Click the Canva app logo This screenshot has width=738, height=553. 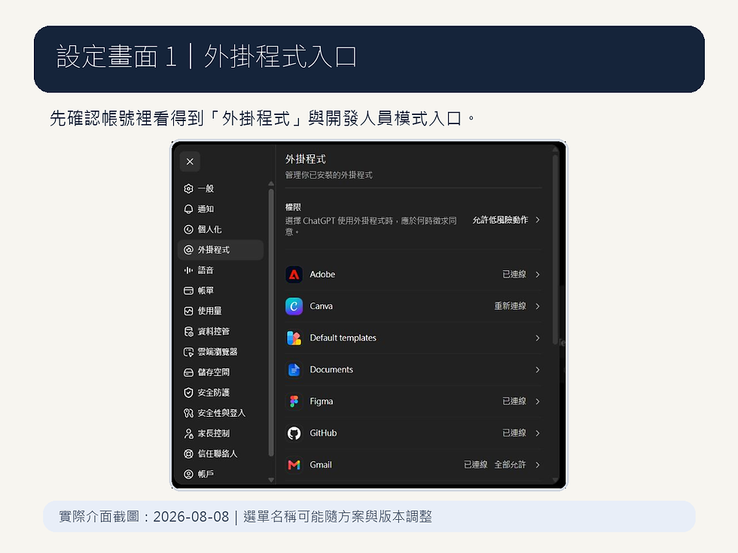click(294, 306)
